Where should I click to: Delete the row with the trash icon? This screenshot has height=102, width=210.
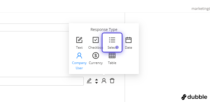[x=112, y=81]
